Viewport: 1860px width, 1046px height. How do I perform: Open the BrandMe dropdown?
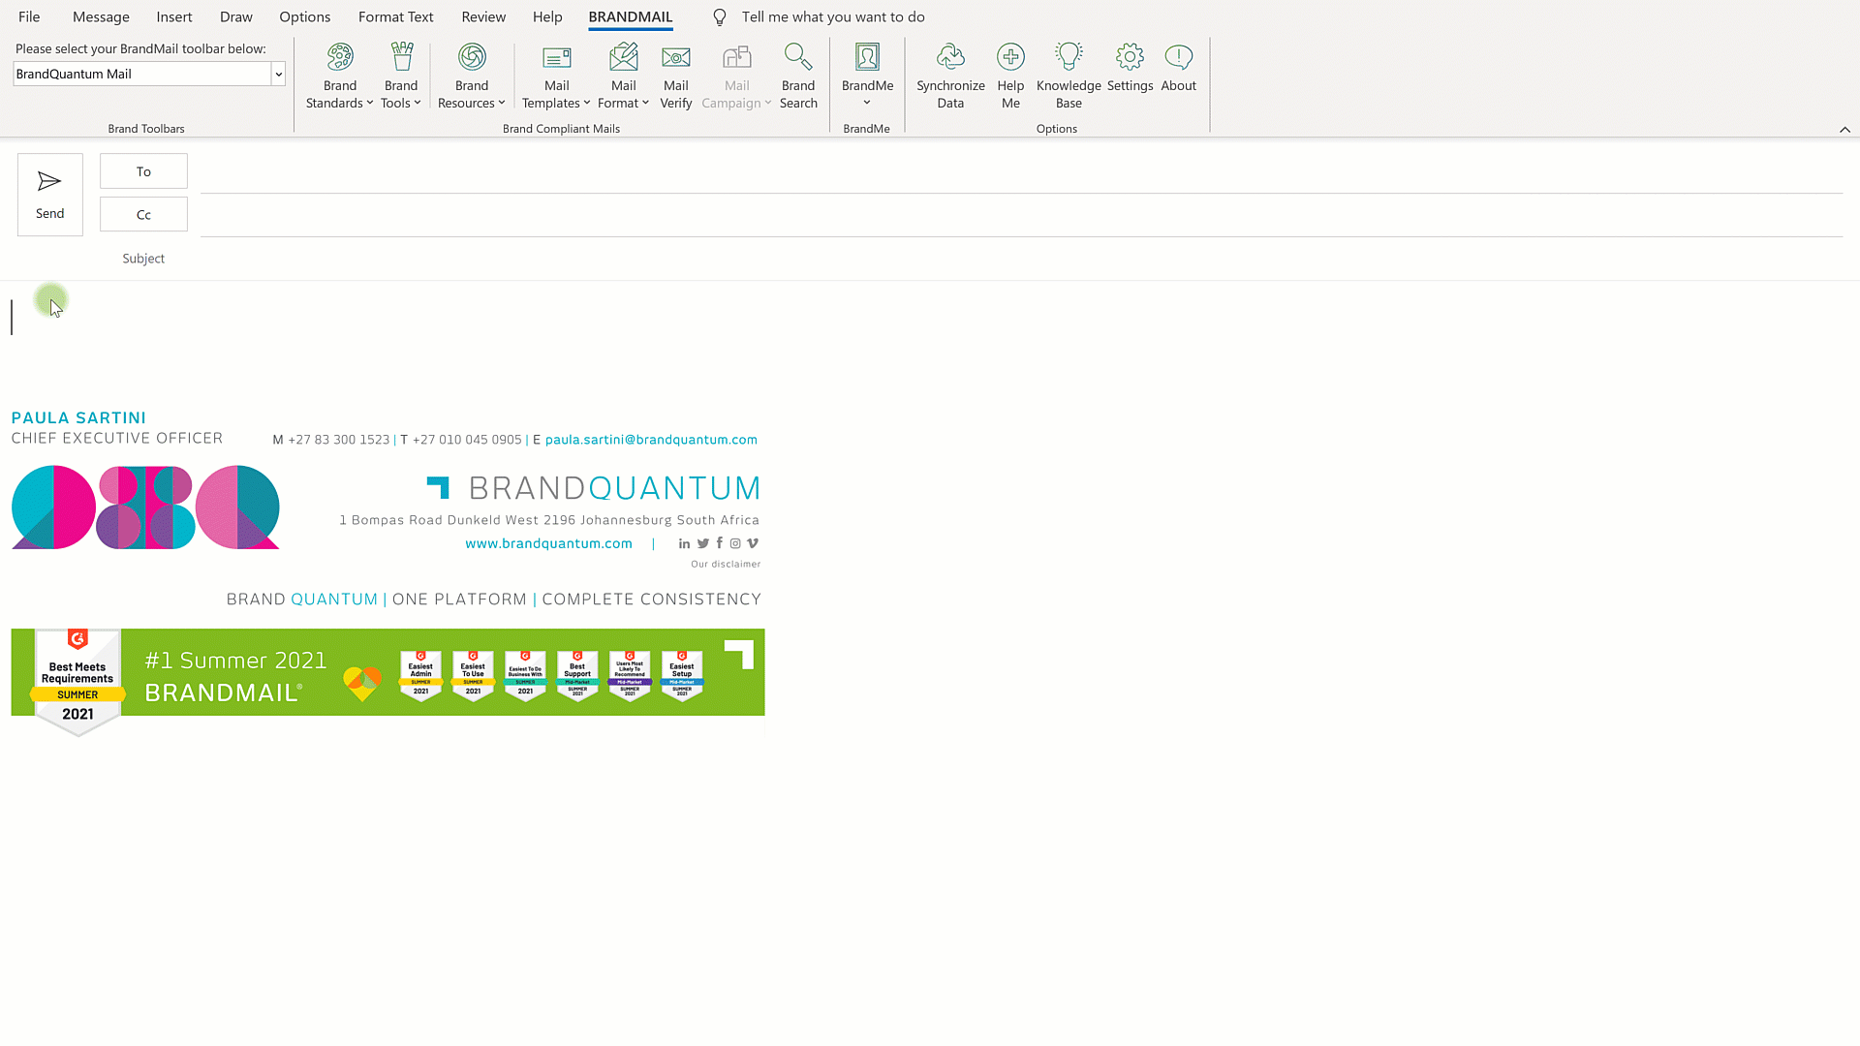tap(867, 103)
